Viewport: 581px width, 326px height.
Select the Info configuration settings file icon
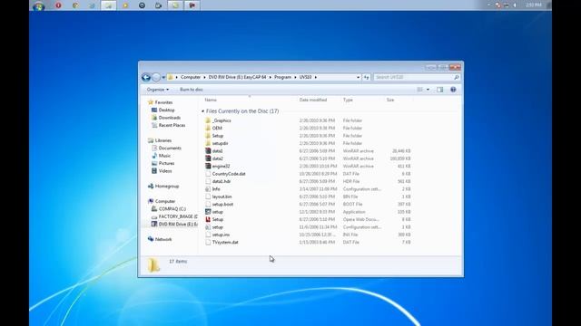[x=208, y=189]
